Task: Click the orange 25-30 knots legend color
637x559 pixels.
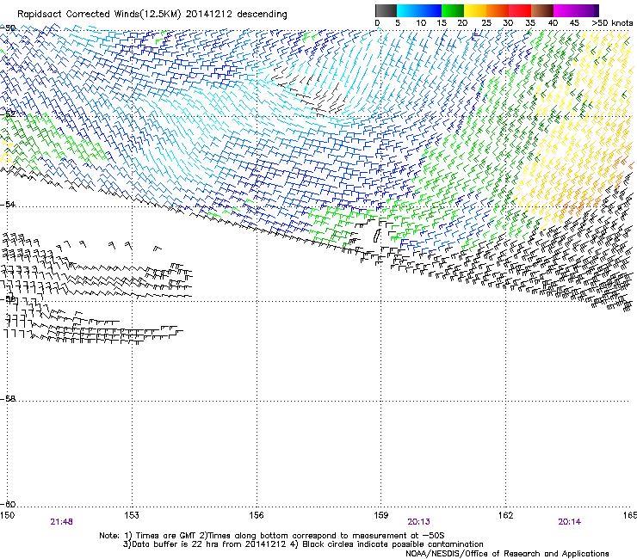Action: 498,10
